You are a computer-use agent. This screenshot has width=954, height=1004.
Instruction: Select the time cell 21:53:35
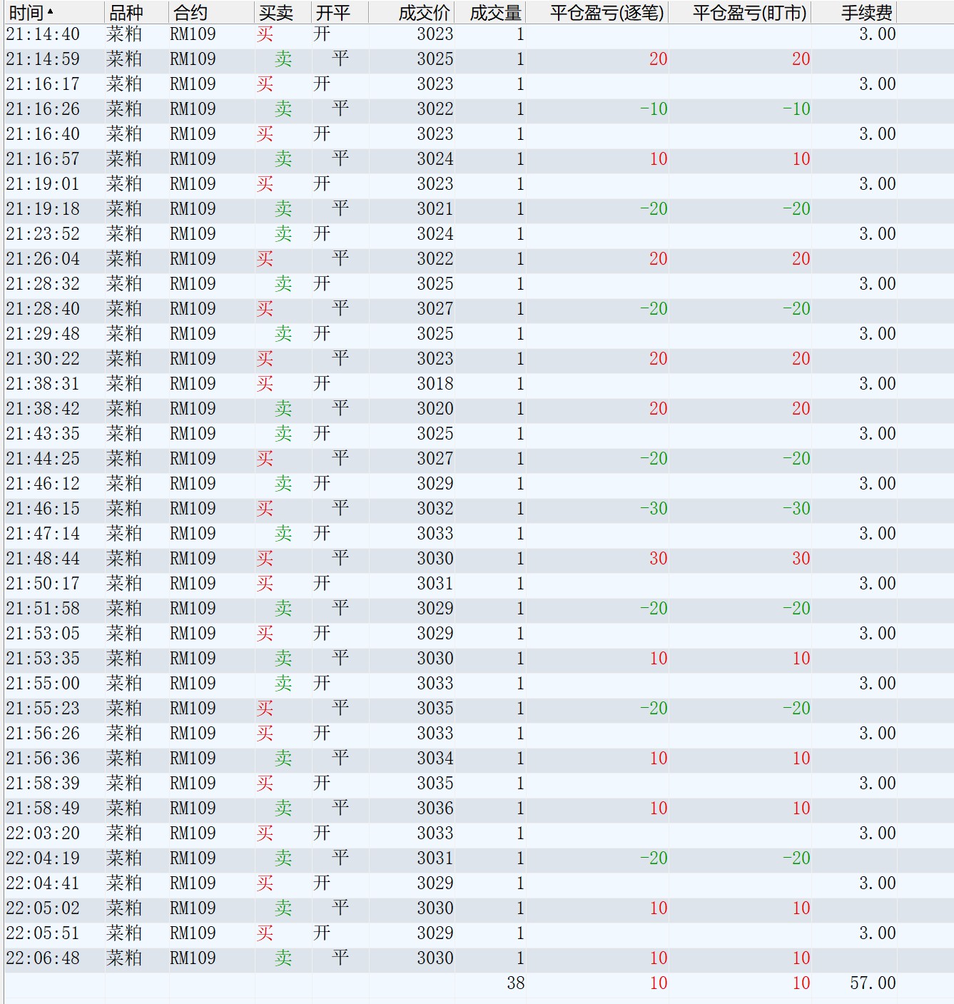pyautogui.click(x=43, y=659)
